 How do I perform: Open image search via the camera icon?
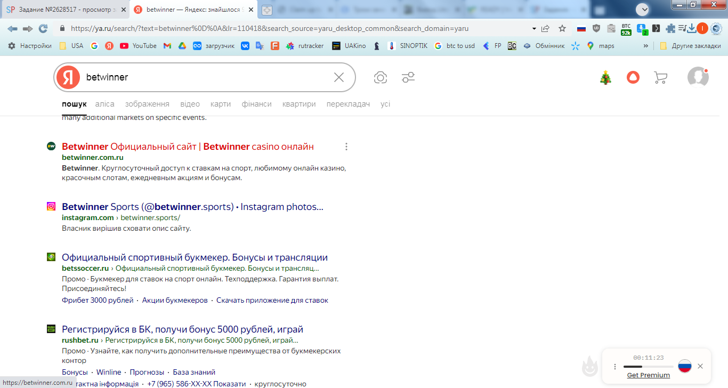tap(381, 77)
